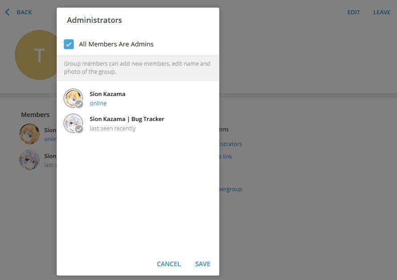Click the Administrators dialog title
This screenshot has height=280, width=397.
pos(94,20)
